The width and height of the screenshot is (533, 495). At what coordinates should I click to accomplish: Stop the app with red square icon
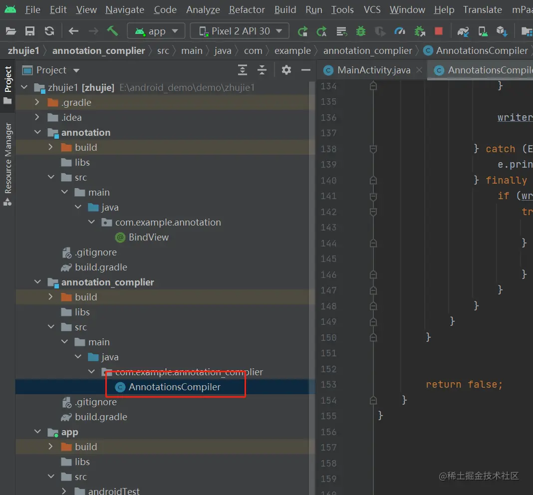coord(439,31)
